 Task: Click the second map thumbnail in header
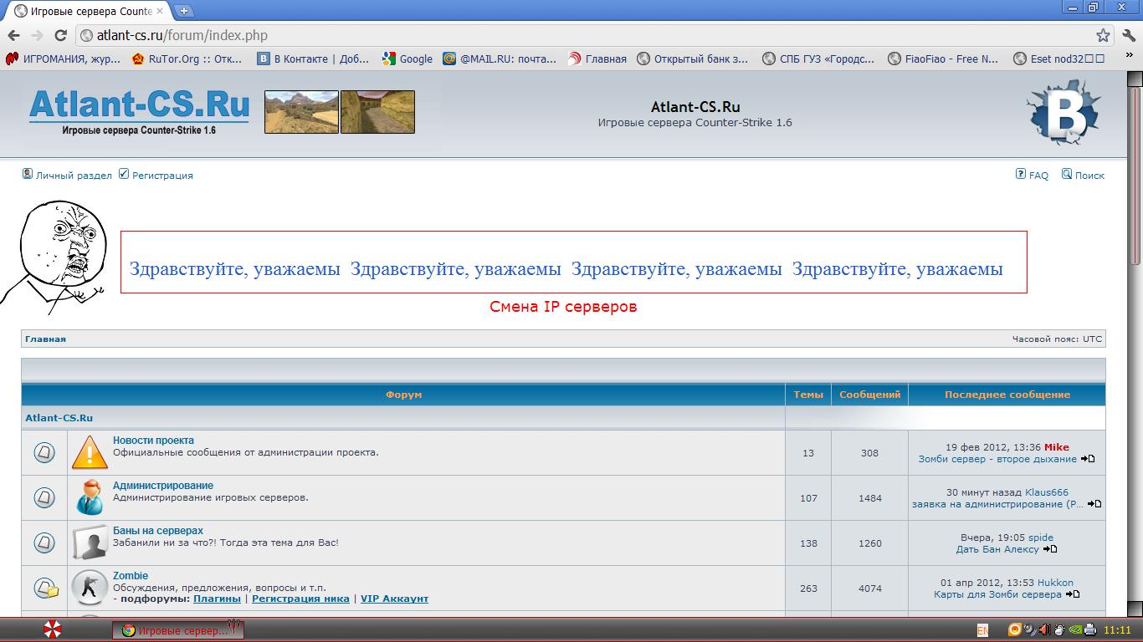click(377, 112)
